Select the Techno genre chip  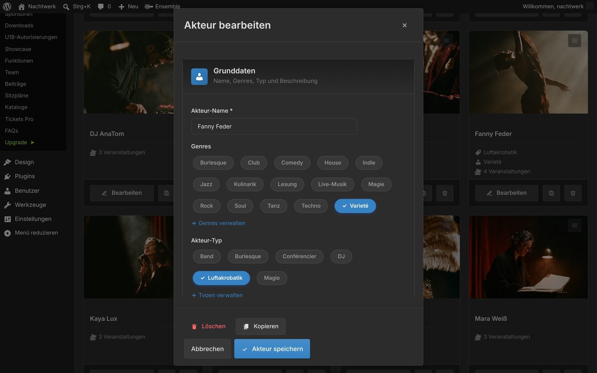tap(311, 206)
